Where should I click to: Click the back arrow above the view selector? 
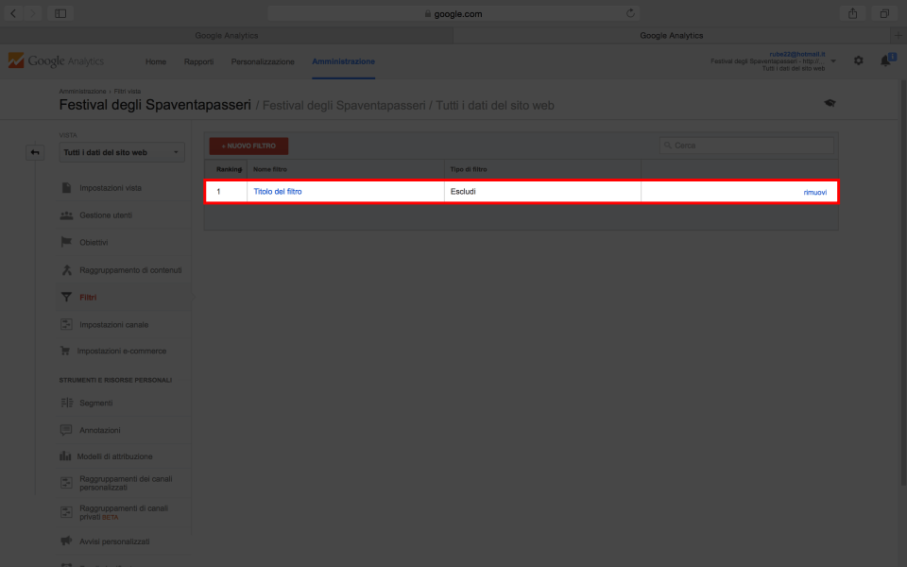35,152
